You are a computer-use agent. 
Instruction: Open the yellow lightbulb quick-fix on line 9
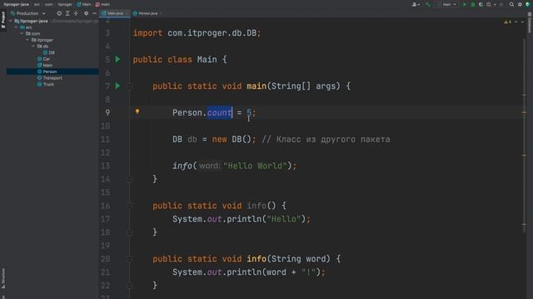(137, 111)
